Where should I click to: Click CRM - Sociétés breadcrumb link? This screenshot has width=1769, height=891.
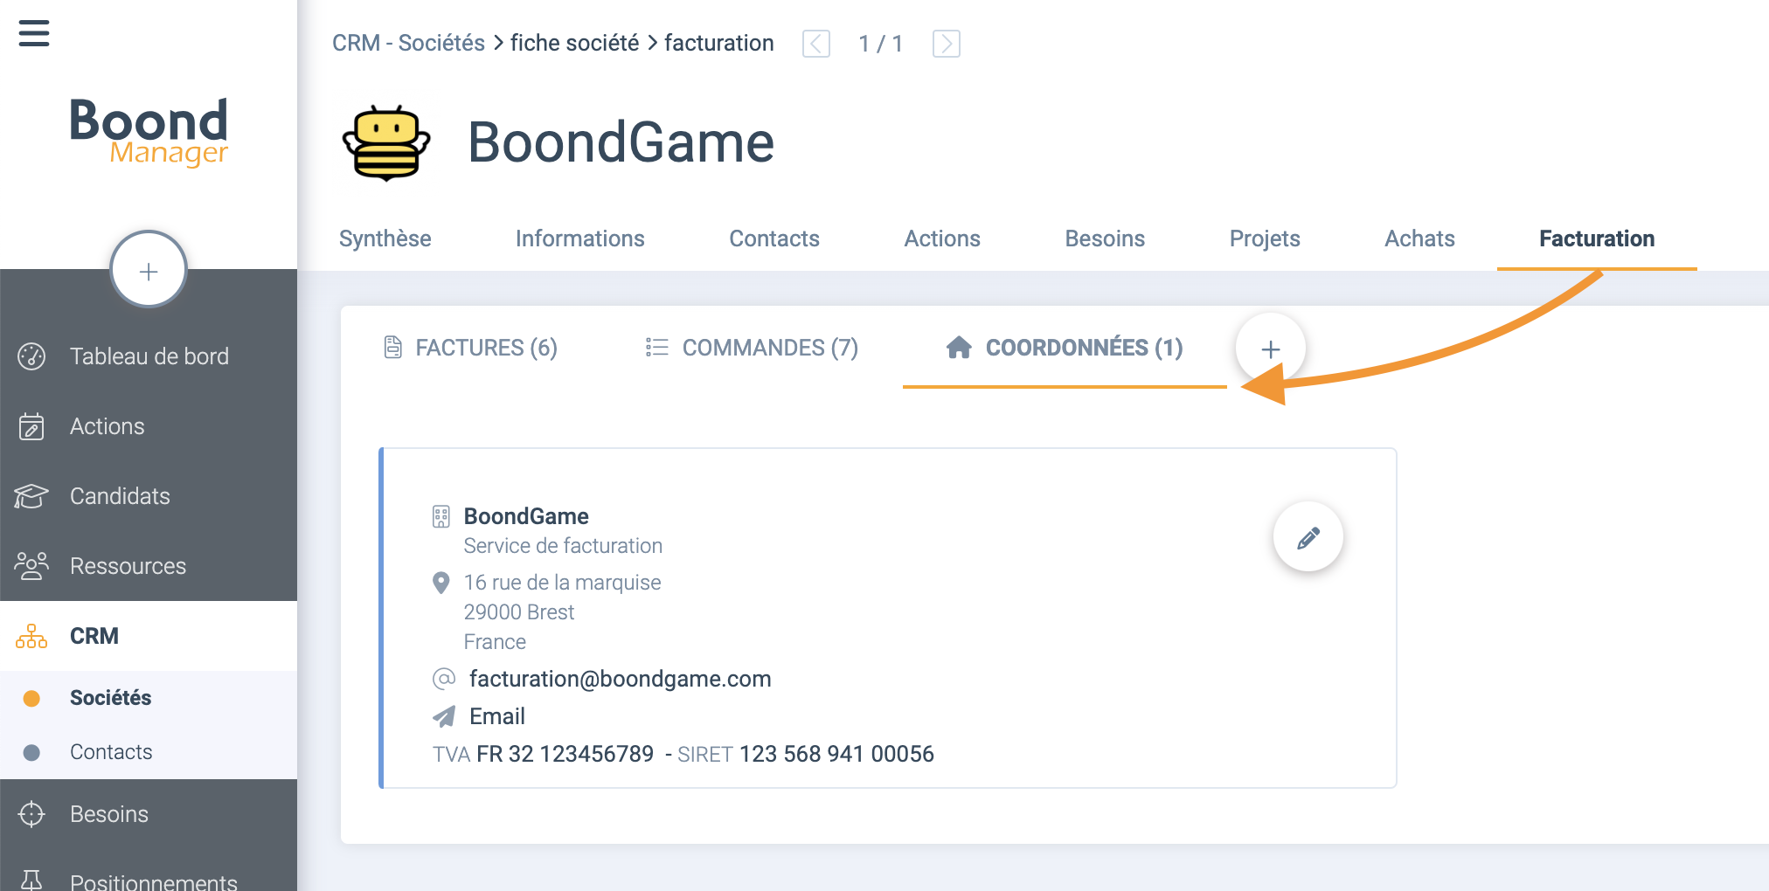tap(408, 43)
